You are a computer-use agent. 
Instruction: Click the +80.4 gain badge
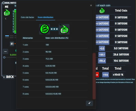point(102,61)
